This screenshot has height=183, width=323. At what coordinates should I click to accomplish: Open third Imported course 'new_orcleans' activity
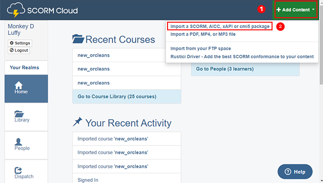(127, 166)
